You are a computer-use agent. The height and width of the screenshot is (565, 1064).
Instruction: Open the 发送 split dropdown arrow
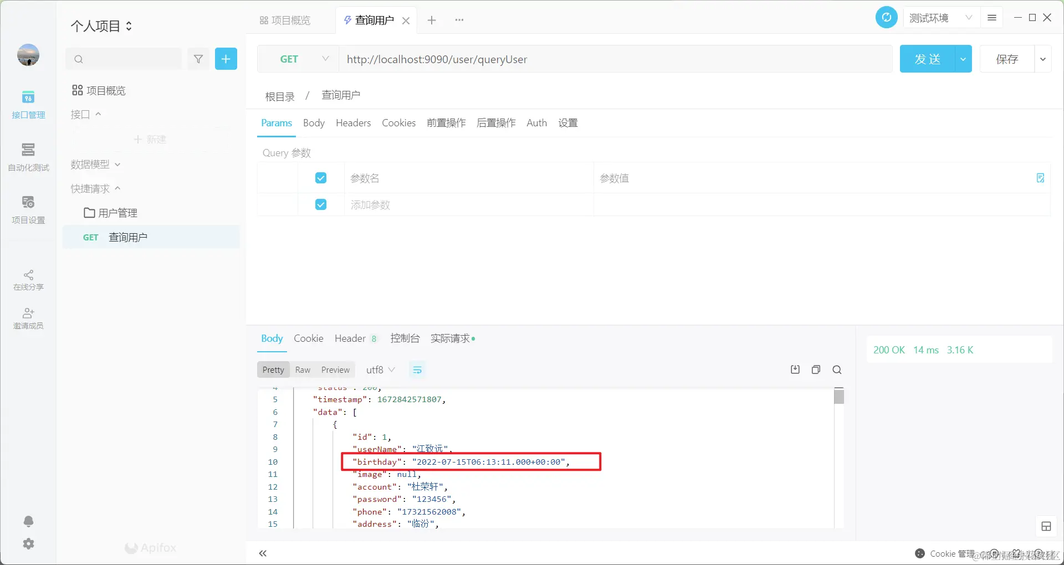[963, 59]
